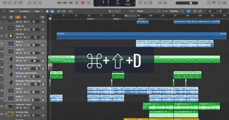The image size is (229, 120).
Task: Expand the Dueling Cabs track stack
Action: (x=6, y=114)
